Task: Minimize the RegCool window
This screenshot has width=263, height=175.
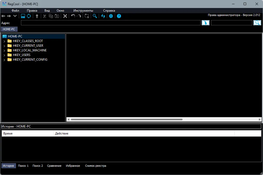Action: (x=233, y=4)
